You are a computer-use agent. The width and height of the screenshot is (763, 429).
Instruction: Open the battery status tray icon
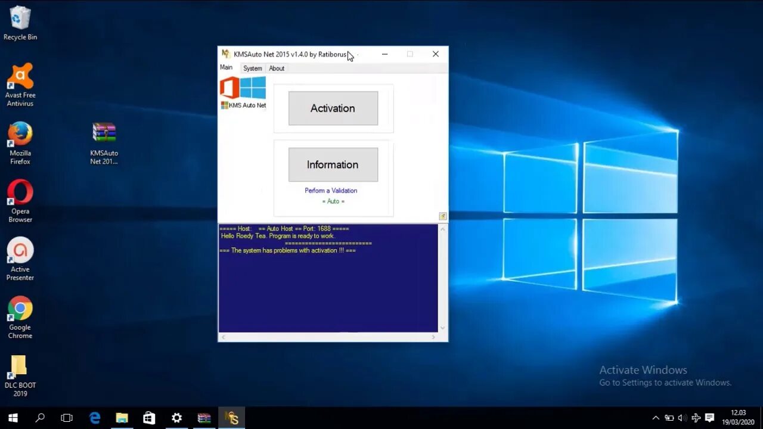click(x=669, y=418)
